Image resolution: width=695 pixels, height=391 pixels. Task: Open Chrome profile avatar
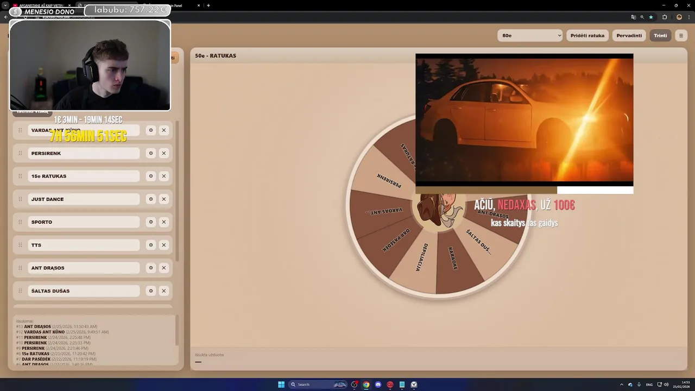679,17
